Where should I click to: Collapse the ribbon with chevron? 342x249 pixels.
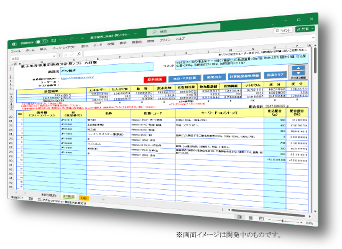click(313, 37)
